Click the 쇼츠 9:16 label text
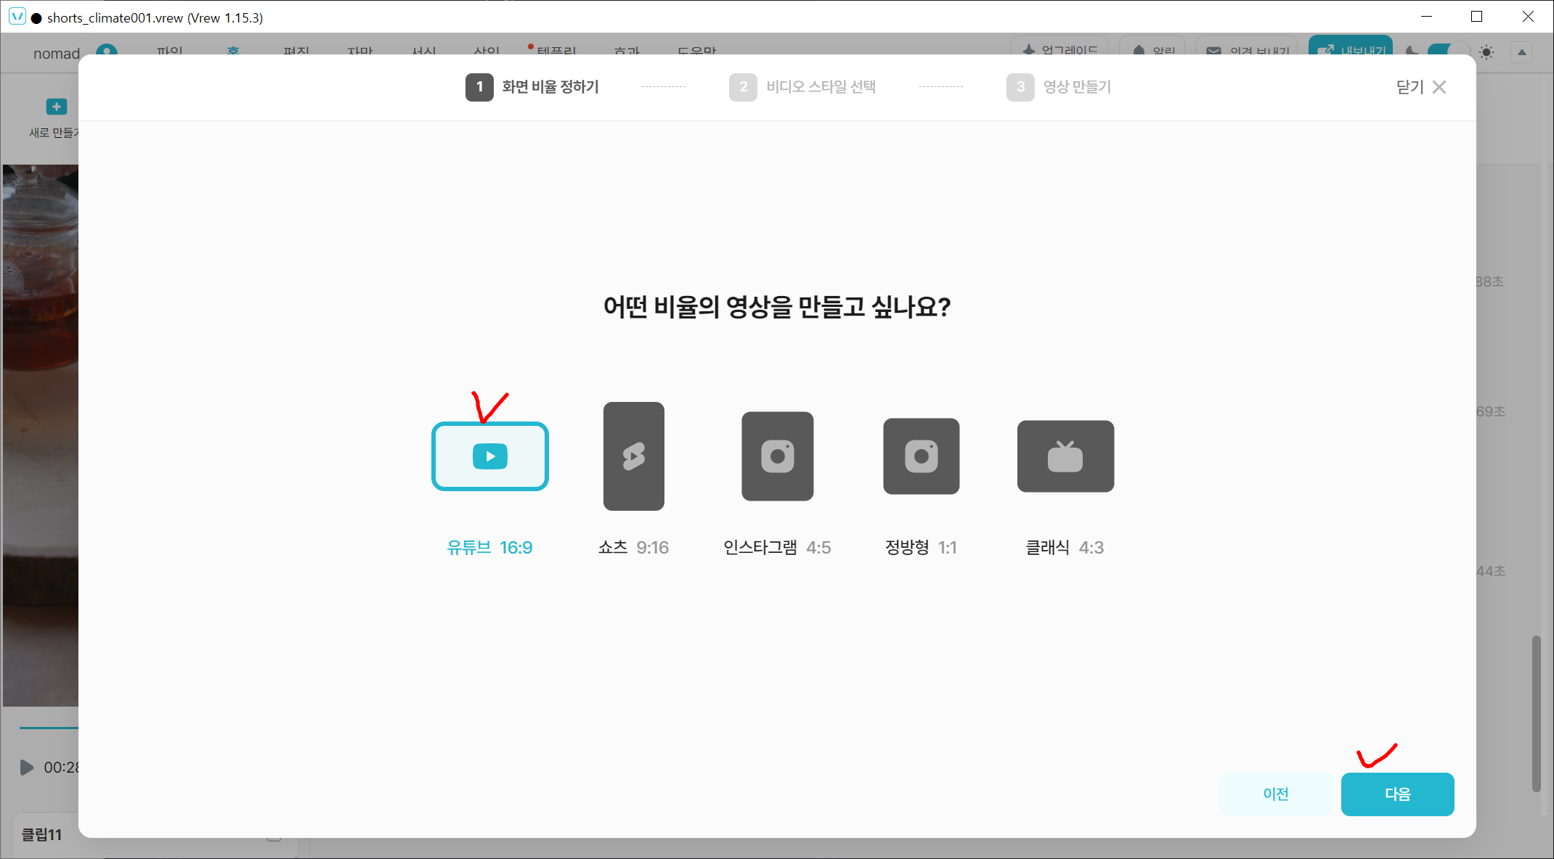The width and height of the screenshot is (1554, 859). point(633,548)
